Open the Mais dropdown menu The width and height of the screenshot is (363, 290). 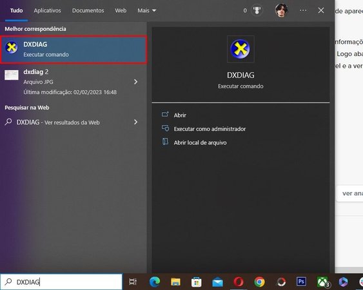click(147, 10)
